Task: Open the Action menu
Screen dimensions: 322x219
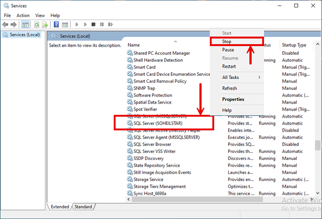Action: 23,16
